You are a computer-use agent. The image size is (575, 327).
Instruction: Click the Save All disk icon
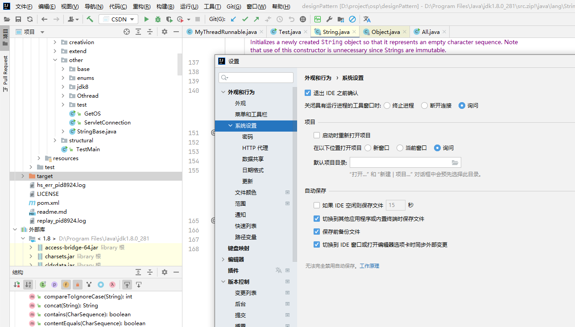18,19
